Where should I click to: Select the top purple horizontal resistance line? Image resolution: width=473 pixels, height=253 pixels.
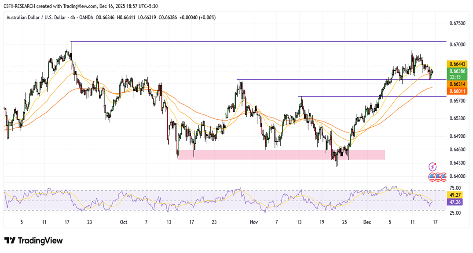259,41
